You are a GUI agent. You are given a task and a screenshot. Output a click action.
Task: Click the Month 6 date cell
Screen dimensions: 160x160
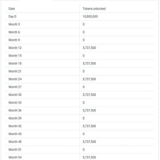point(14,32)
